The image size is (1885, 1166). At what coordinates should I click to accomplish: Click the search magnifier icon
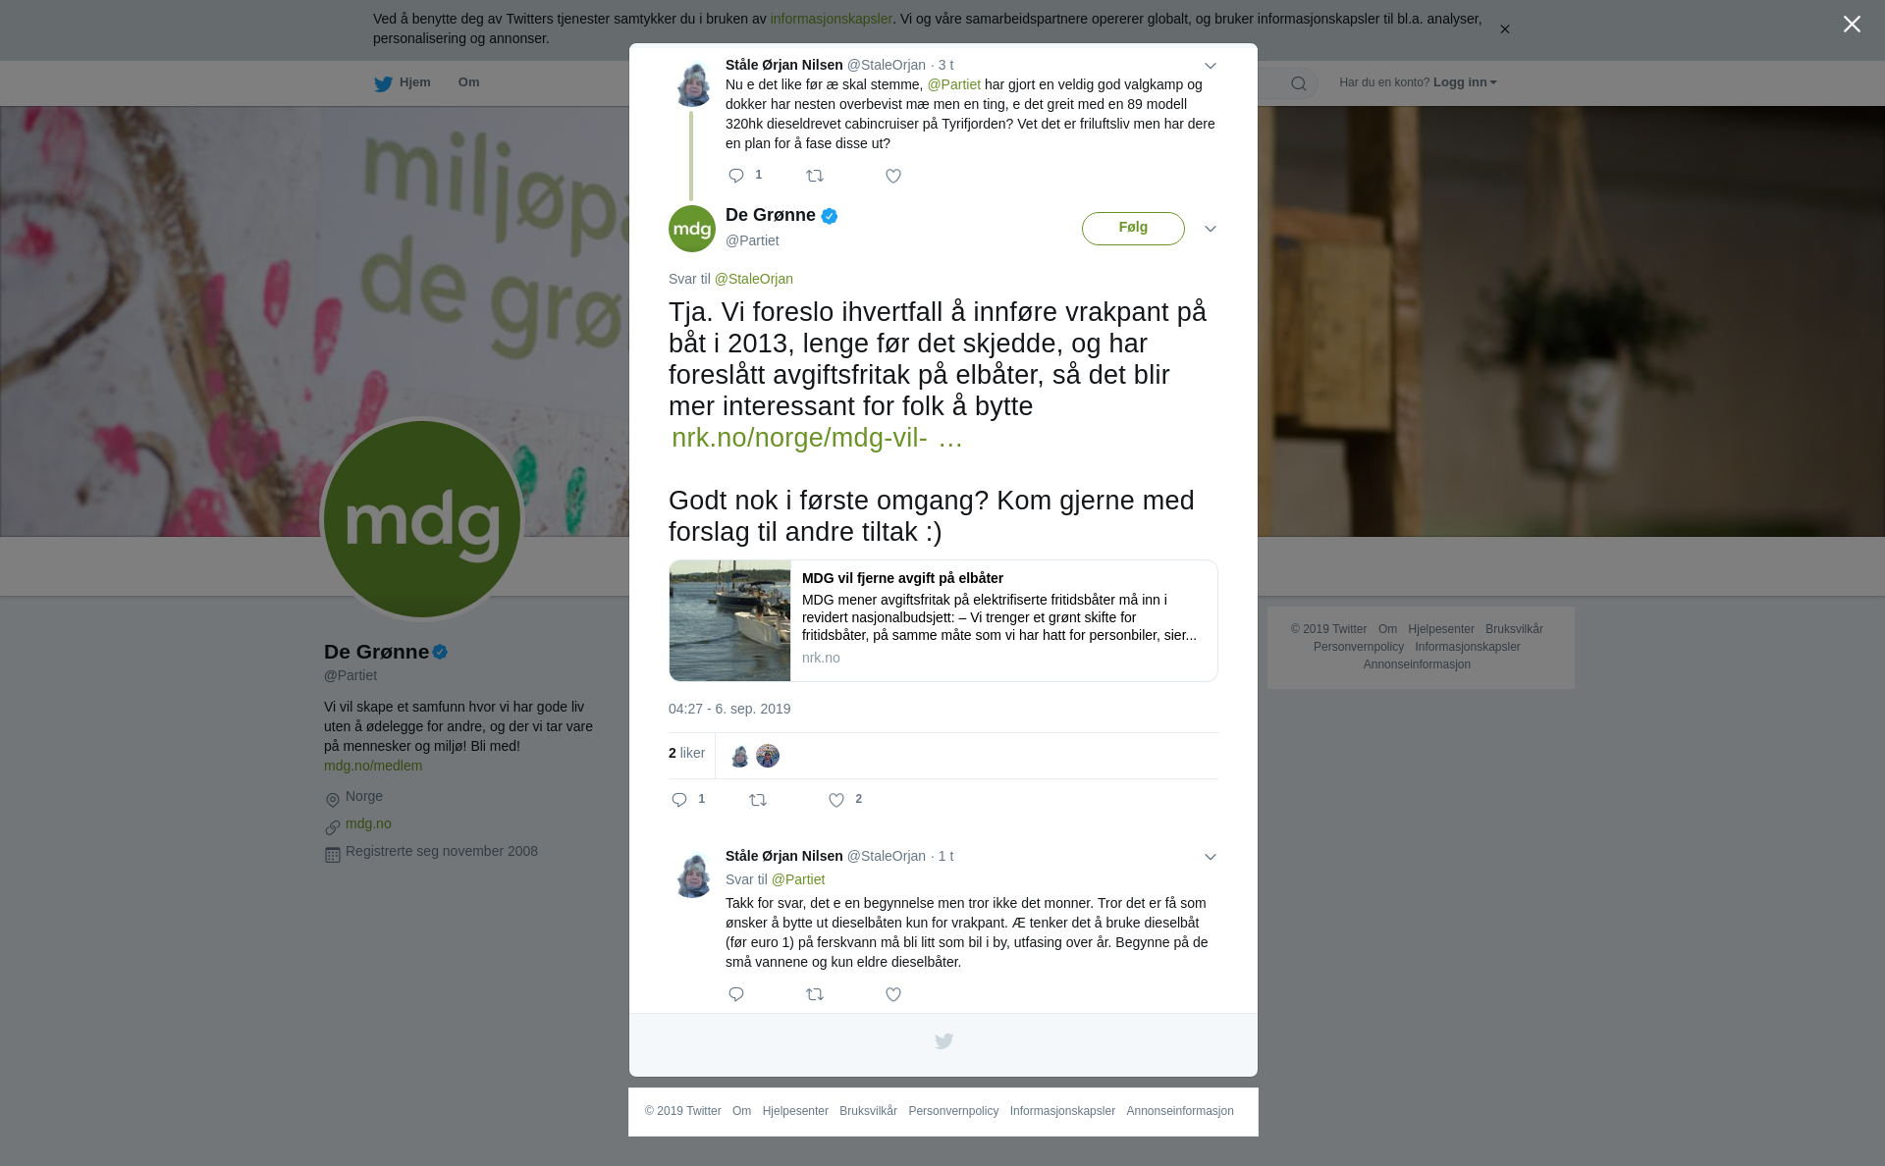click(1299, 83)
